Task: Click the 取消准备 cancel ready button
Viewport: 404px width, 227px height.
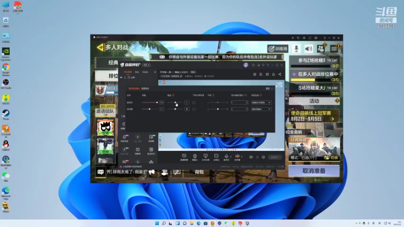Action: tap(314, 171)
